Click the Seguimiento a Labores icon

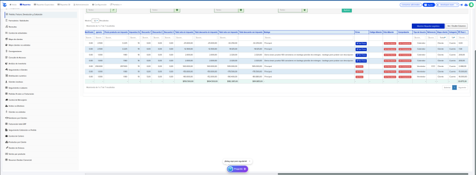(7, 88)
